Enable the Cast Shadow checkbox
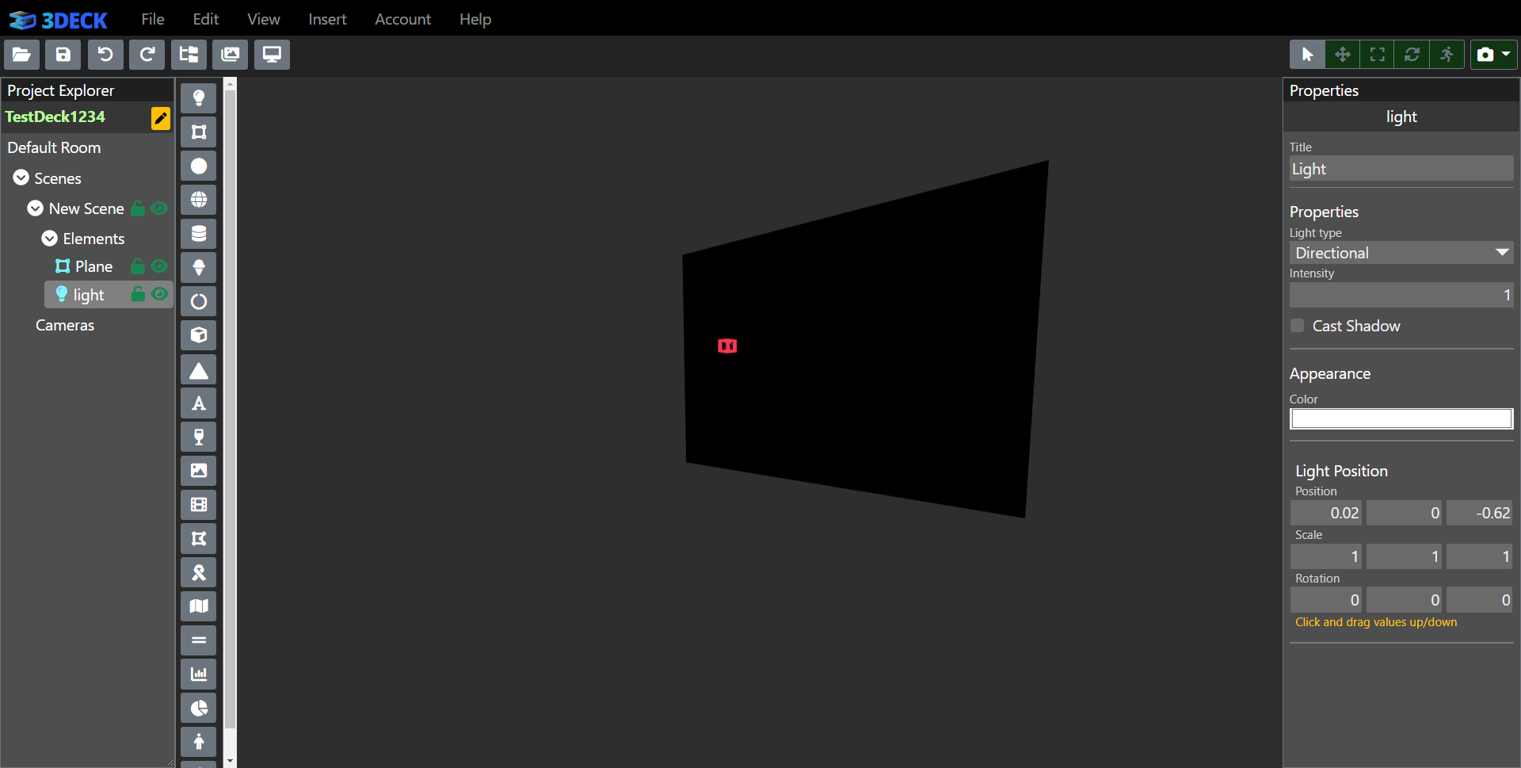Screen dimensions: 1521x768 [1297, 326]
